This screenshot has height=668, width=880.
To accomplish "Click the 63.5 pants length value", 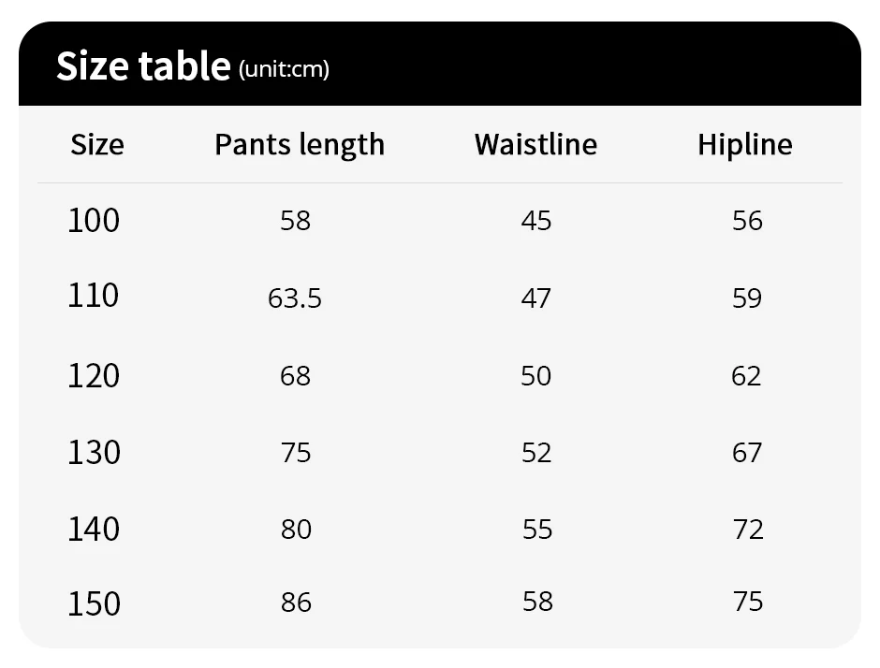I will pyautogui.click(x=295, y=298).
